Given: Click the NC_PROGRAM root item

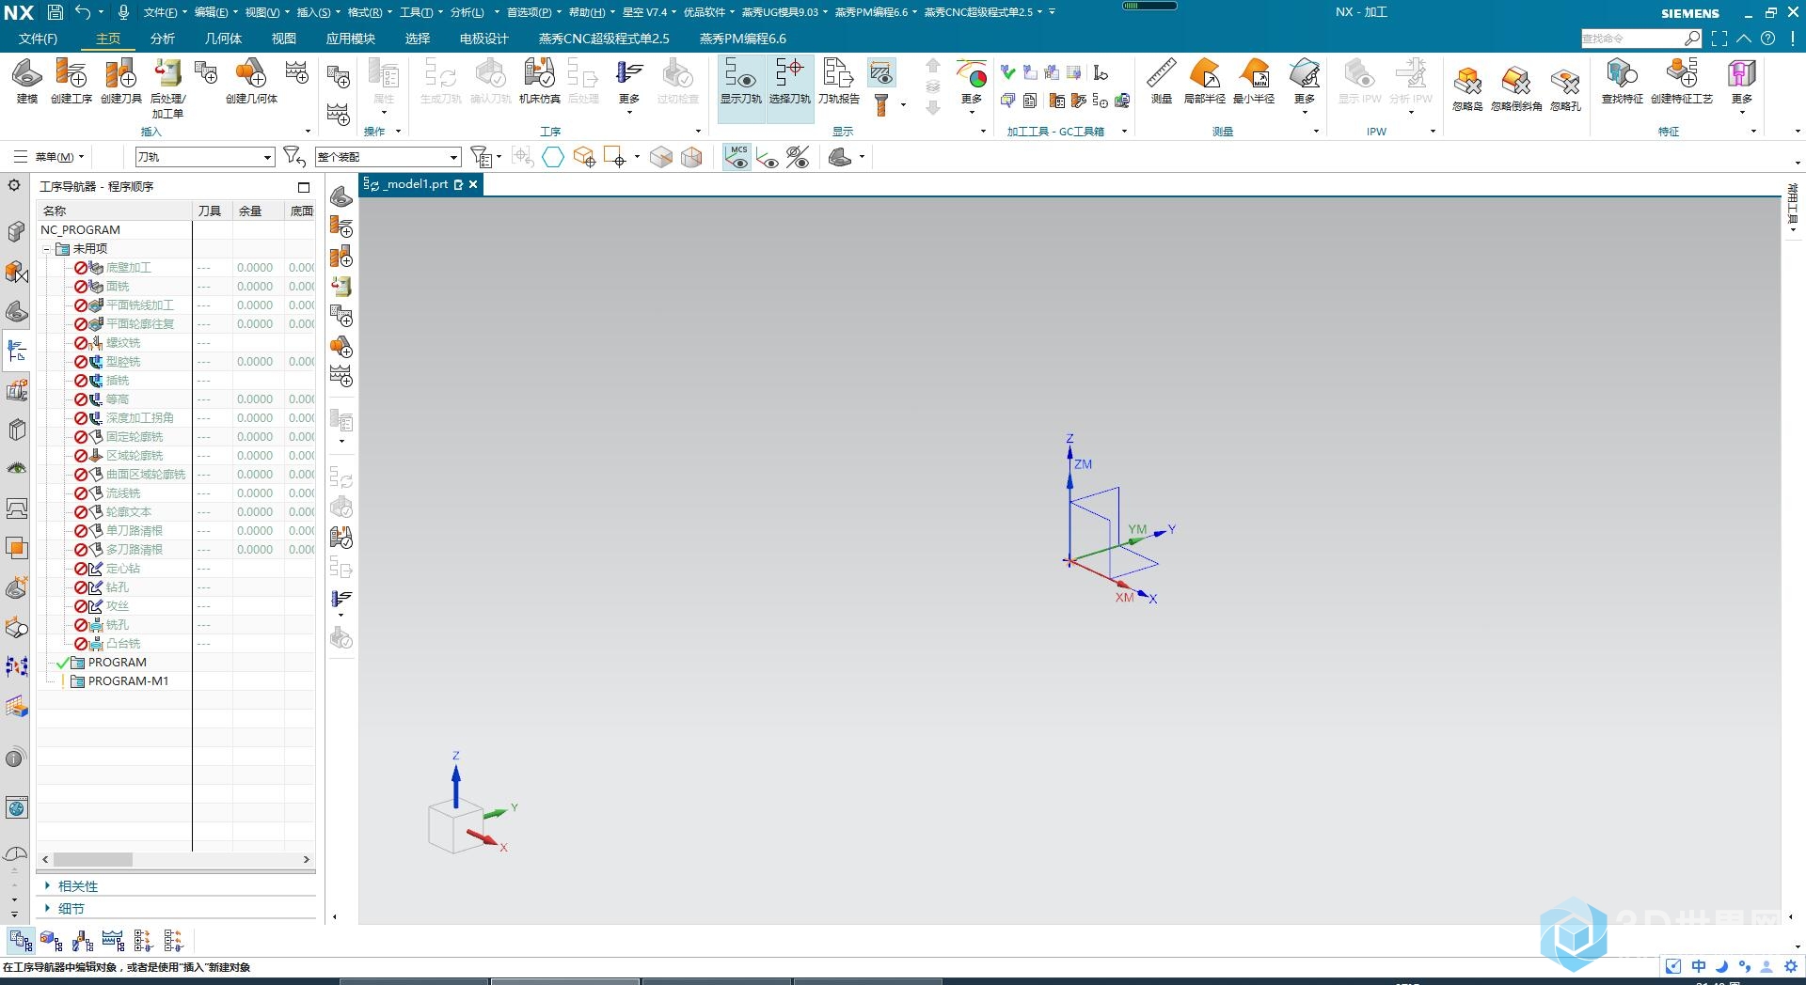Looking at the screenshot, I should click(80, 230).
